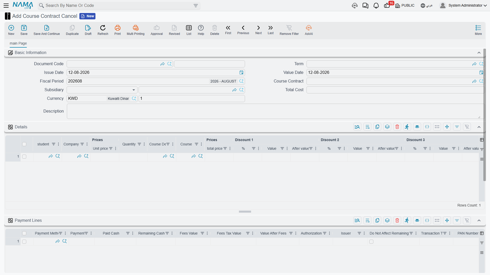Open search filter options dropdown
The image size is (490, 275).
[196, 6]
